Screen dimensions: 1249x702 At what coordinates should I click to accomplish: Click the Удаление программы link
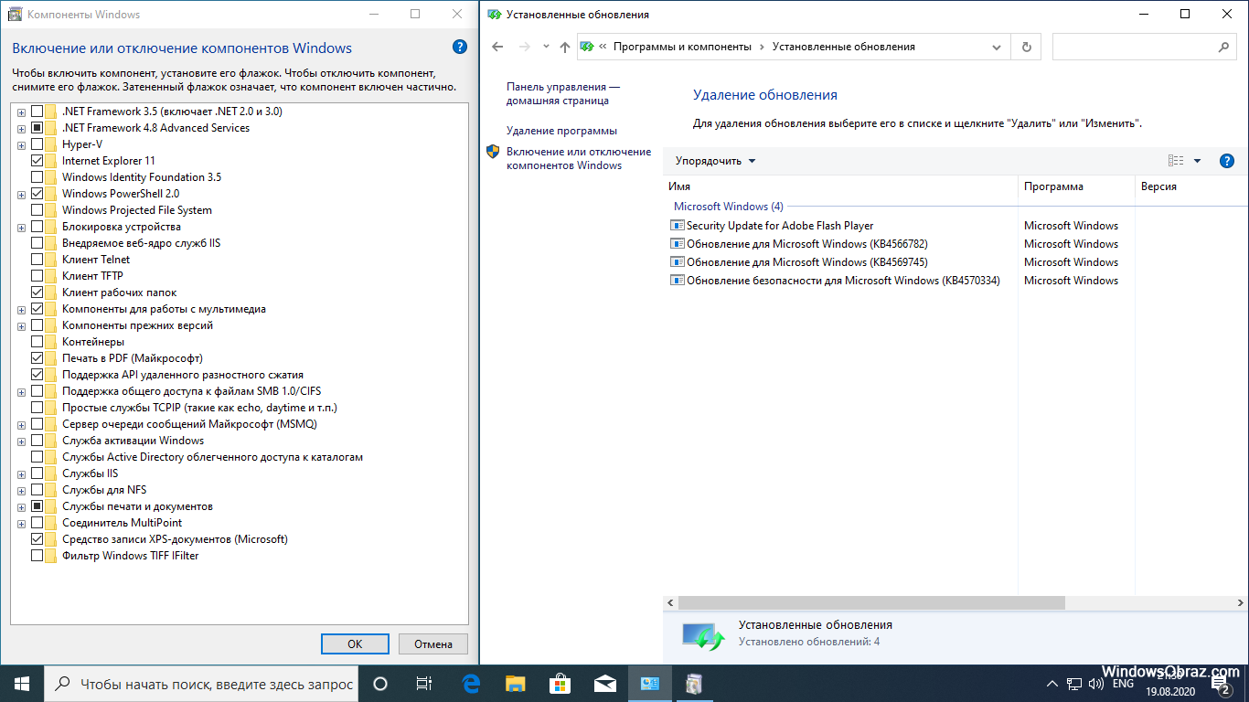click(561, 131)
